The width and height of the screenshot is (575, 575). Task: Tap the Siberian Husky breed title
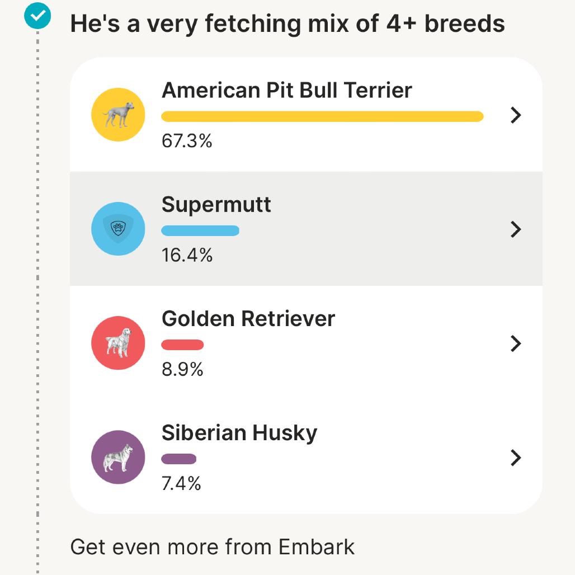239,433
